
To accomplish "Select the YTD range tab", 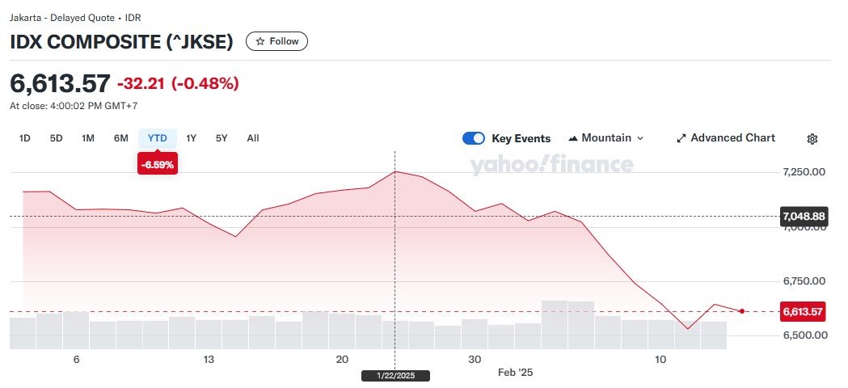I will (x=158, y=138).
